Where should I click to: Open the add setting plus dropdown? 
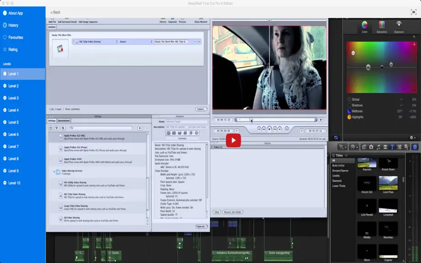pyautogui.click(x=140, y=128)
